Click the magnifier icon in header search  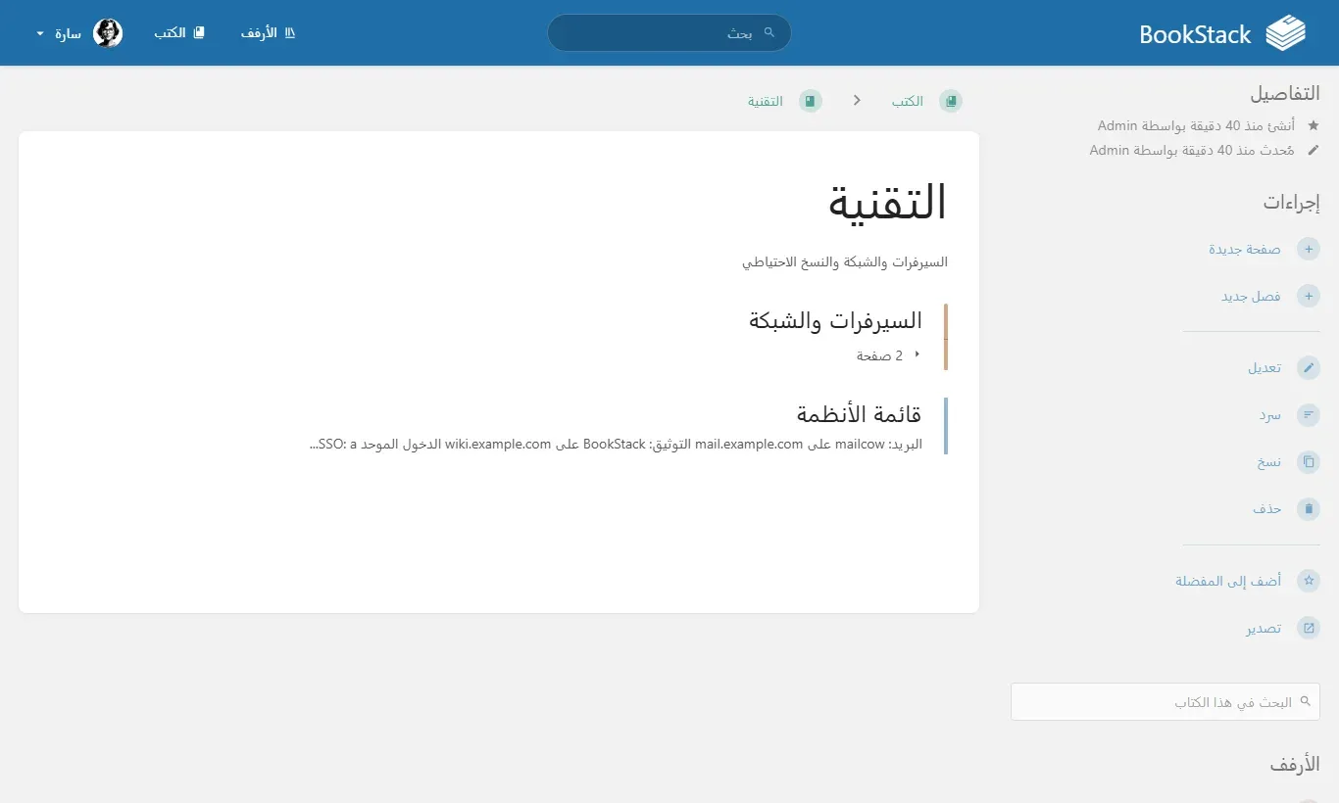769,32
